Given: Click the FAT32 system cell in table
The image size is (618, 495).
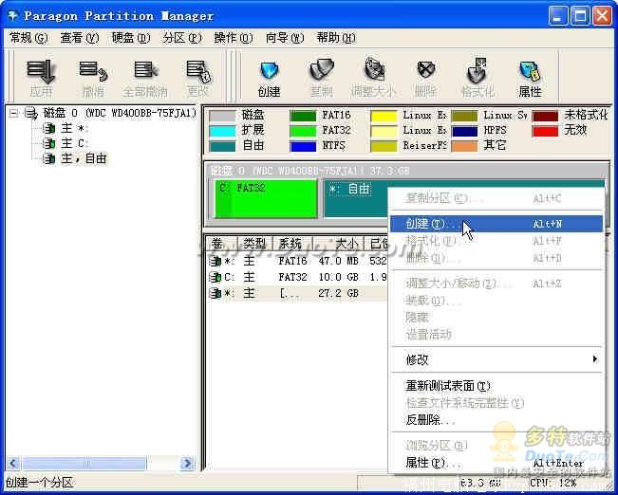Looking at the screenshot, I should 292,277.
